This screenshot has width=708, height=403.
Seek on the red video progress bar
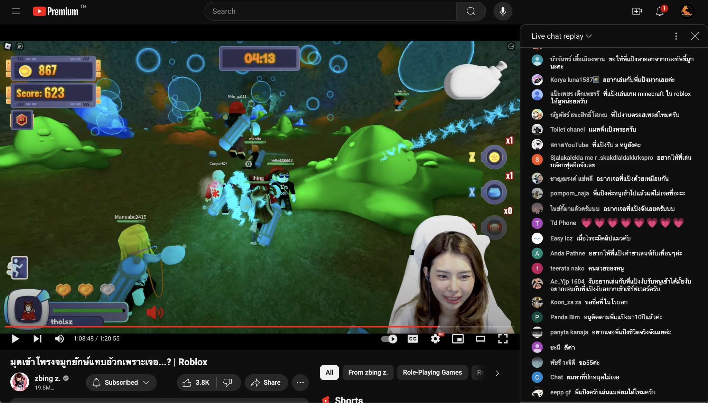coord(259,327)
